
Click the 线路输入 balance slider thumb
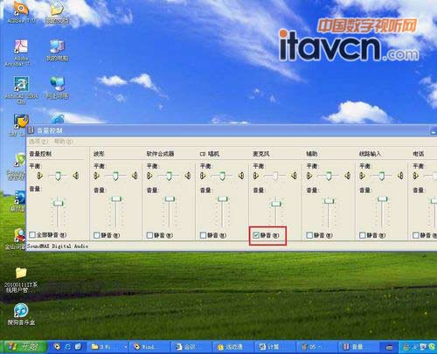tap(381, 176)
